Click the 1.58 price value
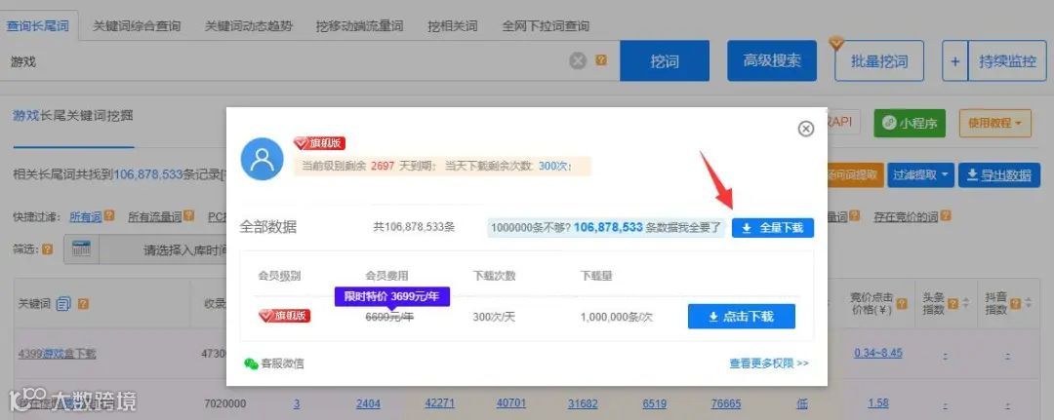This screenshot has width=1054, height=420. pos(878,403)
